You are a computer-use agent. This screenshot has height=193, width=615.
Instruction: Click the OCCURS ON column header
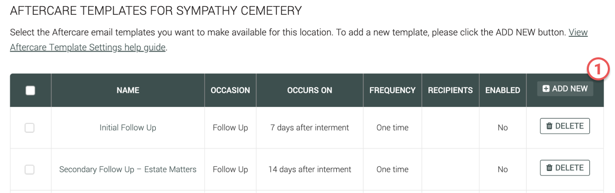[x=310, y=90]
